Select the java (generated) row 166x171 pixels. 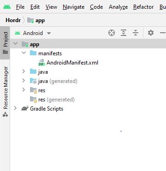click(88, 81)
